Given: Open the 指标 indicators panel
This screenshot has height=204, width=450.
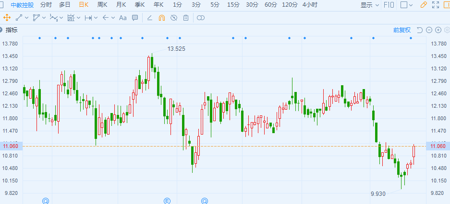Looking at the screenshot, I should pyautogui.click(x=12, y=30).
